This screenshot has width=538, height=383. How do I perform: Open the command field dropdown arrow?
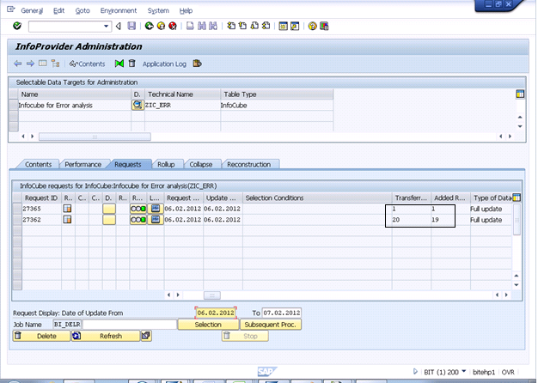pos(106,26)
